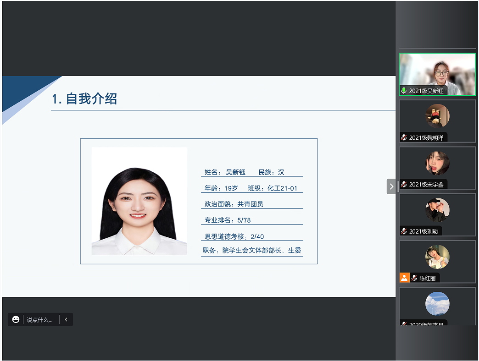Click the green microphone icon for 2021级吴新钰
Viewport: 479px width, 361px height.
tap(404, 91)
